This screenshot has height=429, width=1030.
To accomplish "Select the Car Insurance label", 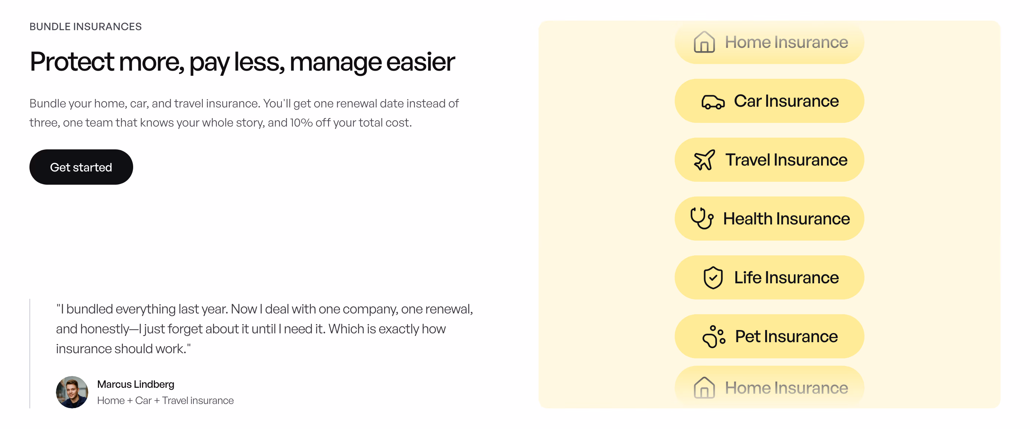I will [x=786, y=101].
